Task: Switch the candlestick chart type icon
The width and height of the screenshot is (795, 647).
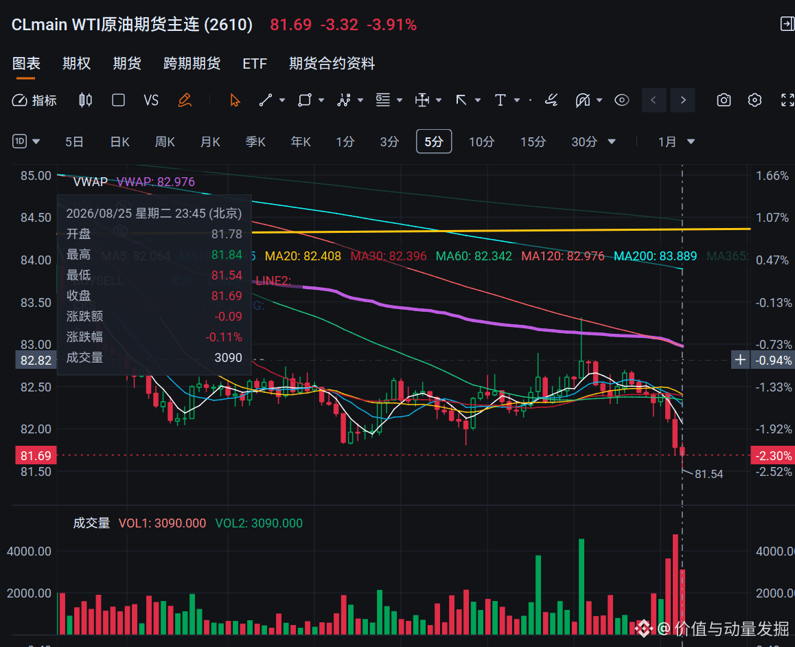Action: (85, 100)
